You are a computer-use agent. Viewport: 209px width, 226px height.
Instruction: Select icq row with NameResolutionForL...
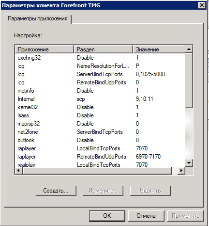100,66
